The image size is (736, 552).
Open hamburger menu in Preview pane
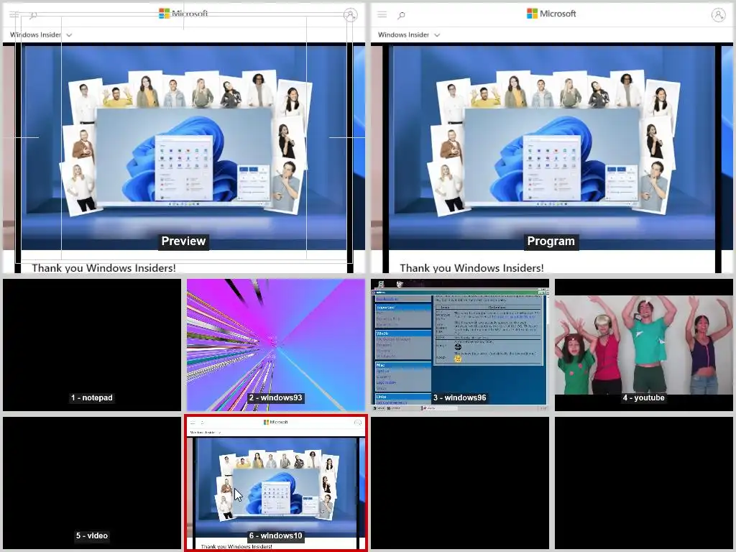tap(14, 14)
